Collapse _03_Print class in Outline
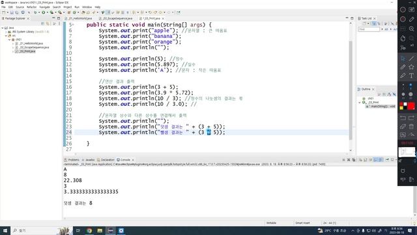The image size is (417, 235). click(360, 102)
